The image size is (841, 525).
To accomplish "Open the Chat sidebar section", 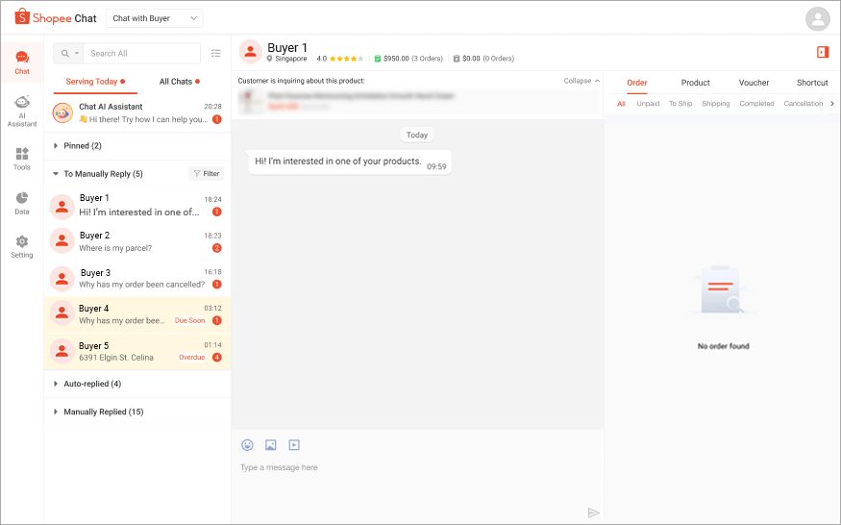I will (x=22, y=62).
